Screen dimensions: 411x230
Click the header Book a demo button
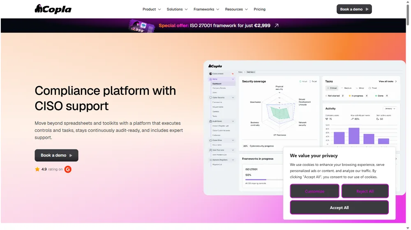(354, 9)
